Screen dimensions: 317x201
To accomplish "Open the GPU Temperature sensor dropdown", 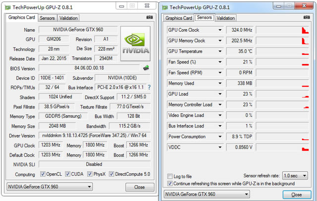I will point(220,51).
